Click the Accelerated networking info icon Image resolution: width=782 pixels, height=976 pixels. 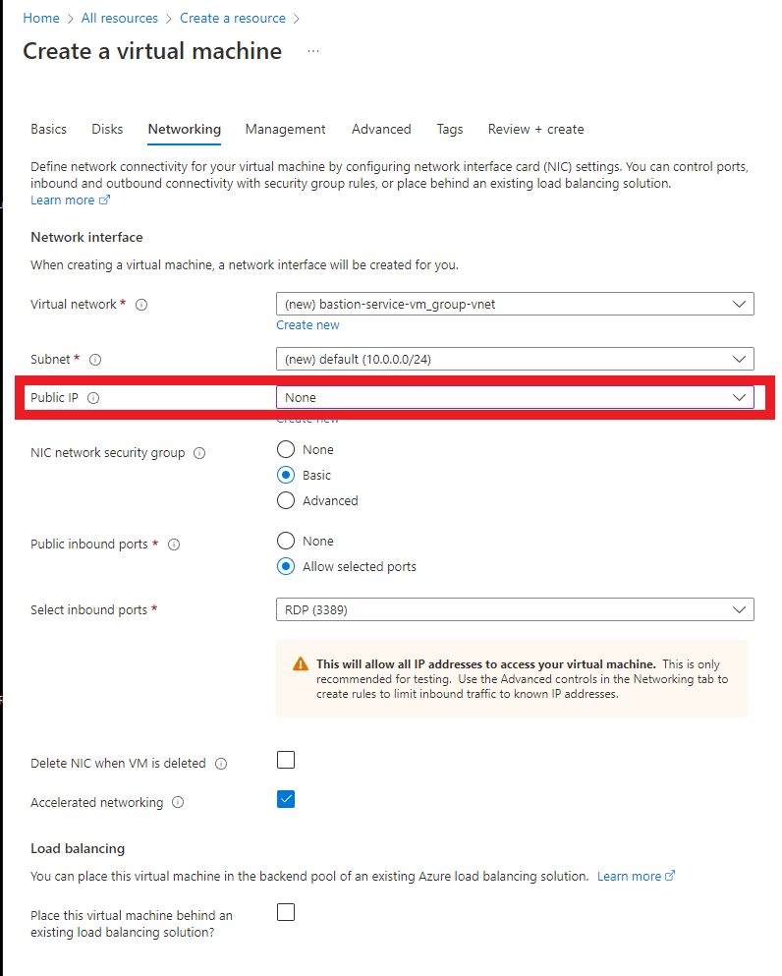176,802
